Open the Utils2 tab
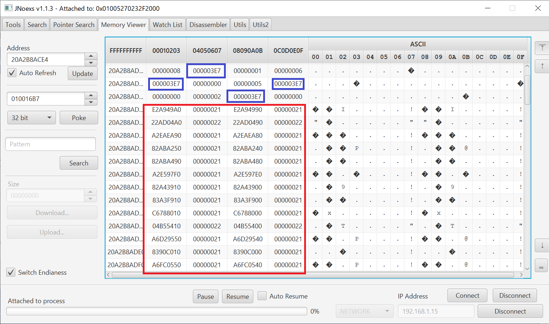 click(261, 24)
